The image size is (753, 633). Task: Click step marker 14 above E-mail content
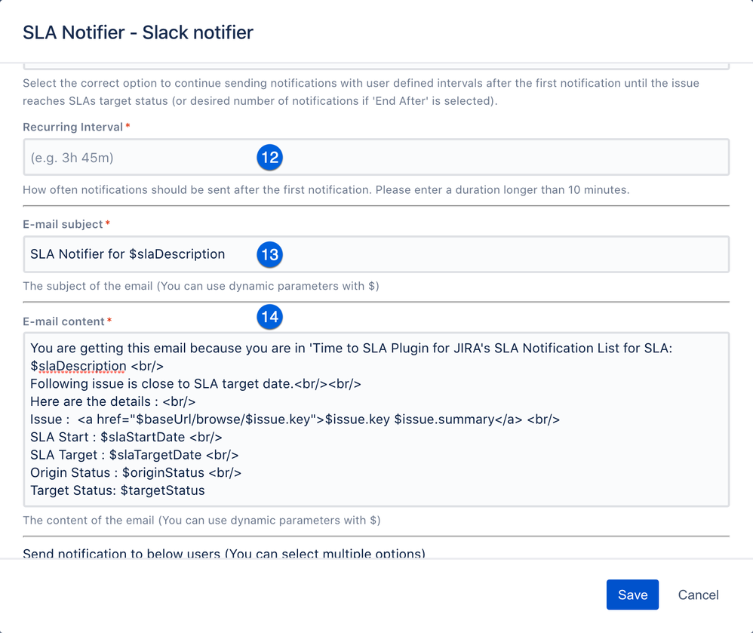point(269,317)
